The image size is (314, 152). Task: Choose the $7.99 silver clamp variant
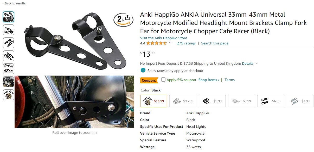[300, 101]
